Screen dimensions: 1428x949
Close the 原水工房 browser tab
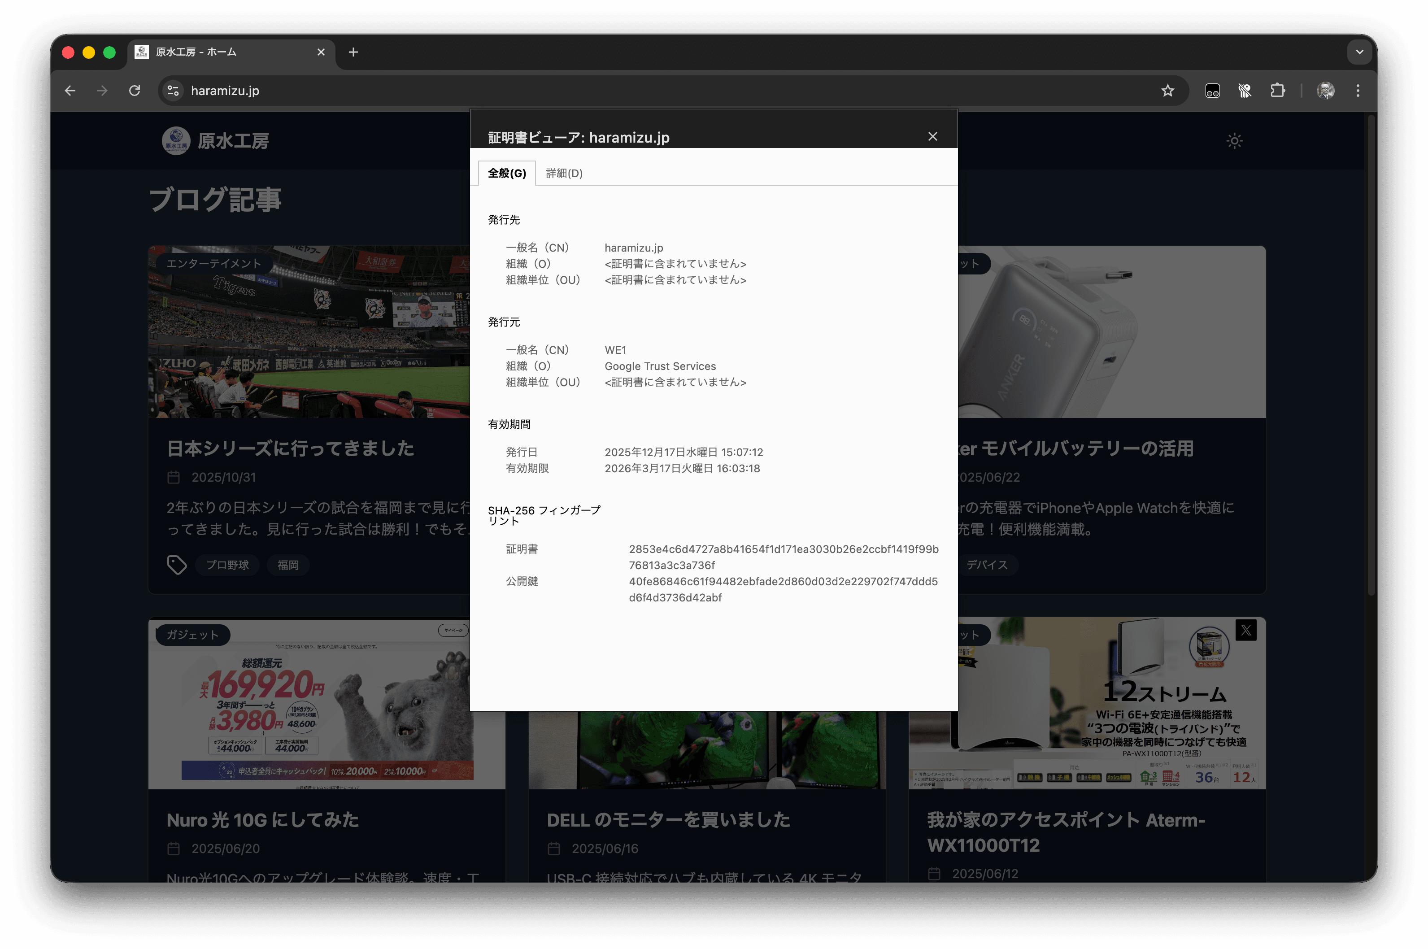click(x=321, y=52)
